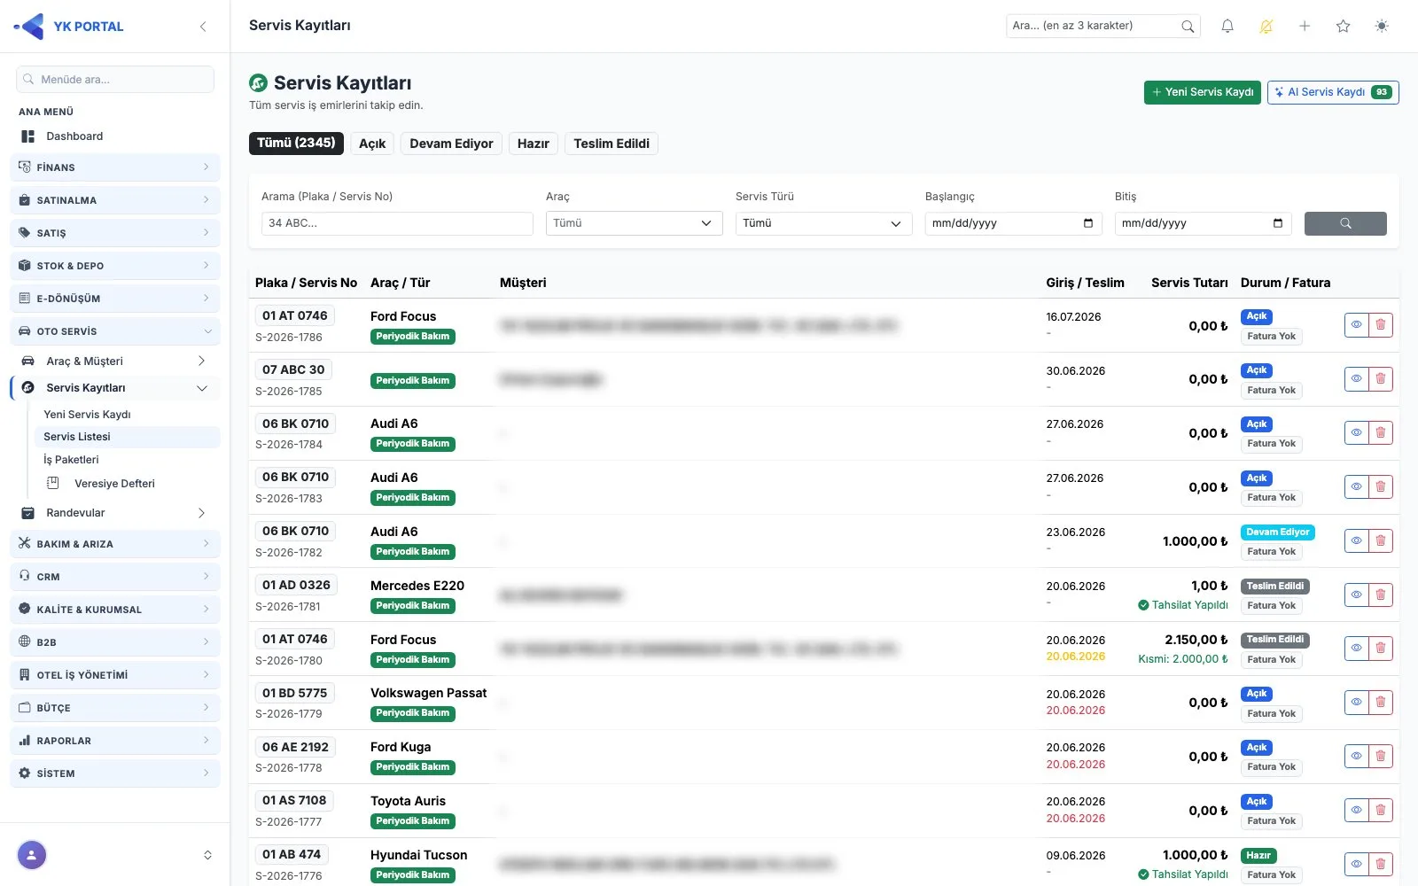Expand the SİSTEM menu section
Image resolution: width=1418 pixels, height=886 pixels.
click(115, 773)
